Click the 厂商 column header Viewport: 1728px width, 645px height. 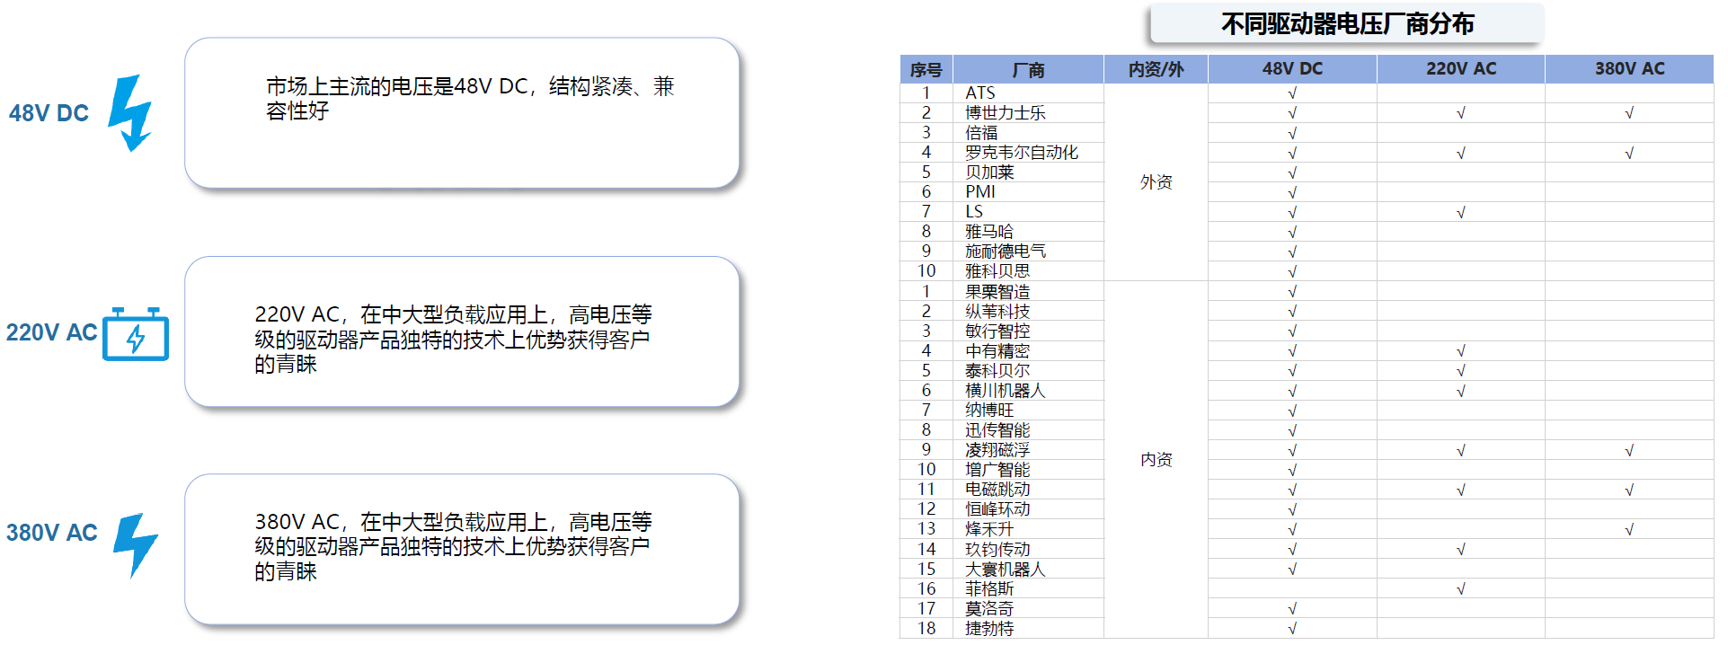coord(1028,69)
